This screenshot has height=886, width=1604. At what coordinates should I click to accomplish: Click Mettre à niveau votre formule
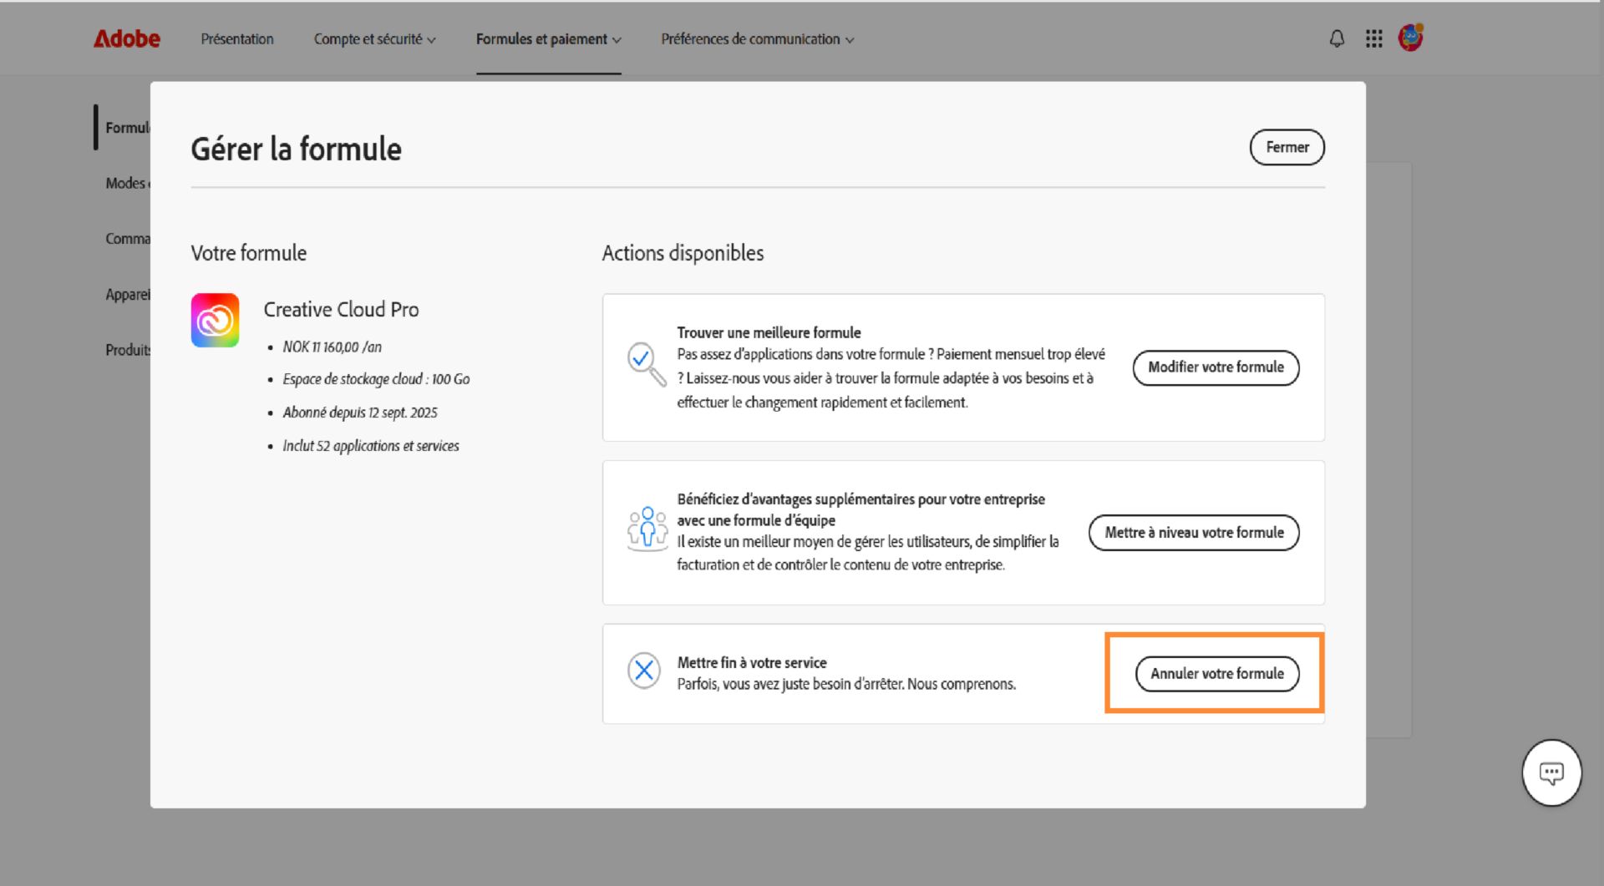point(1193,532)
